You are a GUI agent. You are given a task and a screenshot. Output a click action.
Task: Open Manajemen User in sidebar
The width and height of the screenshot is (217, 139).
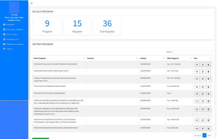click(x=11, y=39)
